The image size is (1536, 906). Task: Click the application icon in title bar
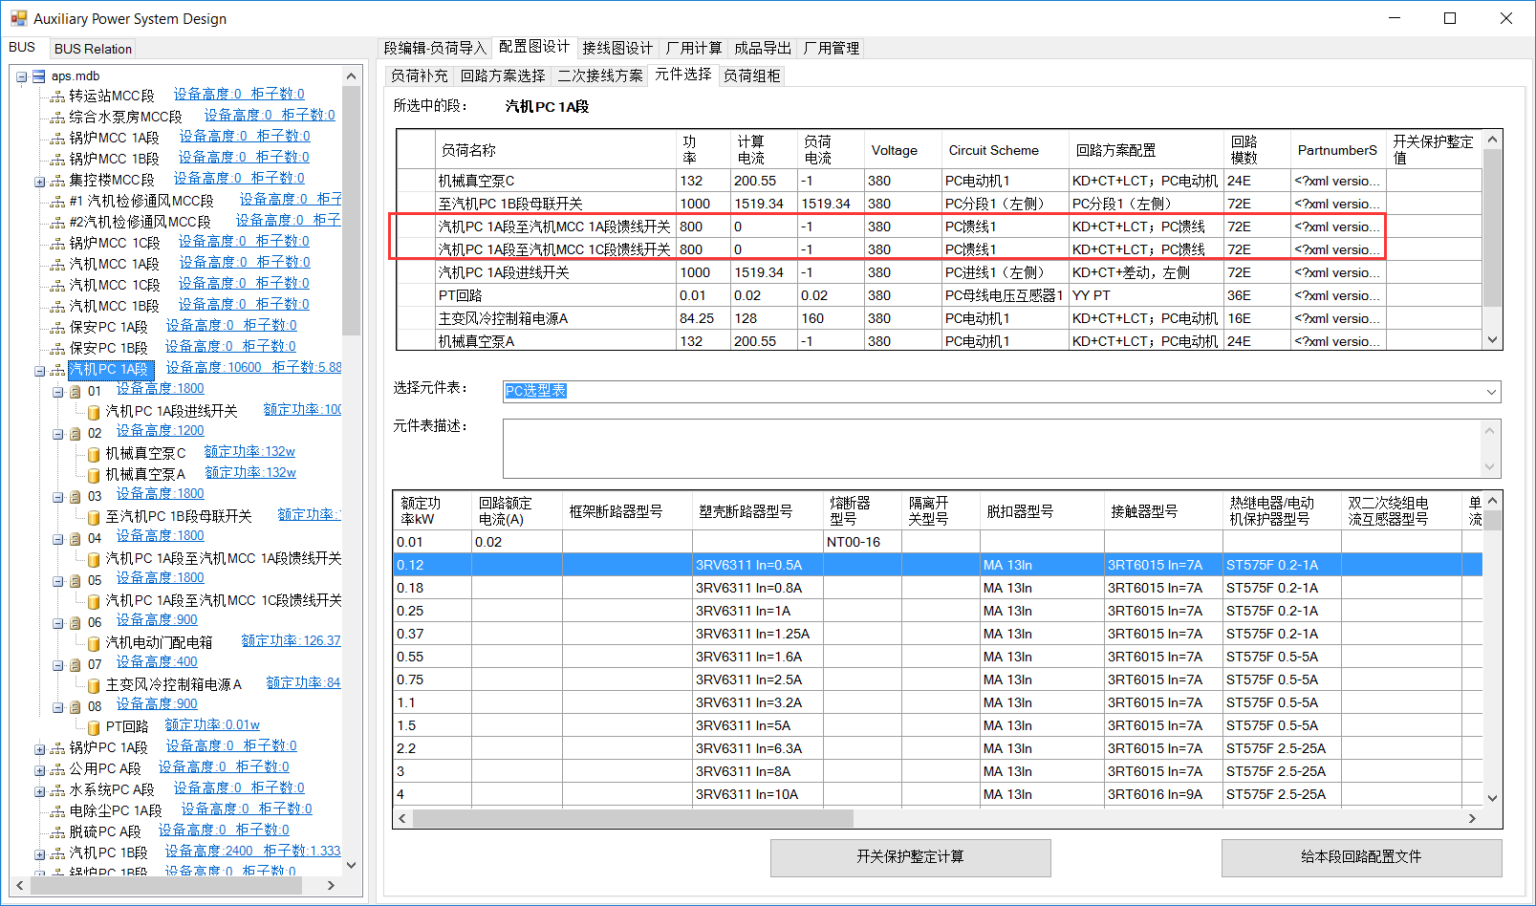point(18,18)
